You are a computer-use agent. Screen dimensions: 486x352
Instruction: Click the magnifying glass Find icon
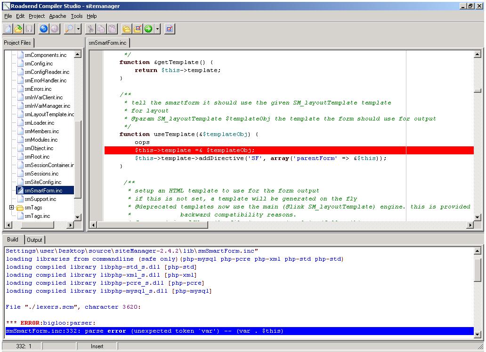69,29
